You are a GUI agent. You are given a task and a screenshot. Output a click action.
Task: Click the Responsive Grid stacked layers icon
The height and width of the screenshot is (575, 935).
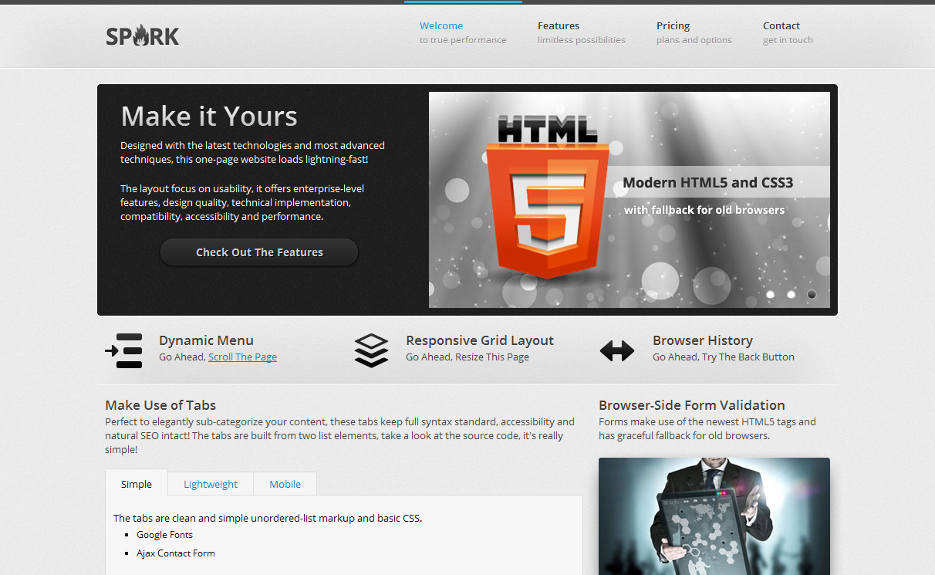pos(371,350)
